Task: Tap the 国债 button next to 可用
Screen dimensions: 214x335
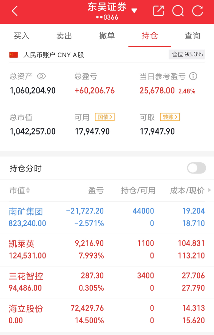Action: coord(105,117)
